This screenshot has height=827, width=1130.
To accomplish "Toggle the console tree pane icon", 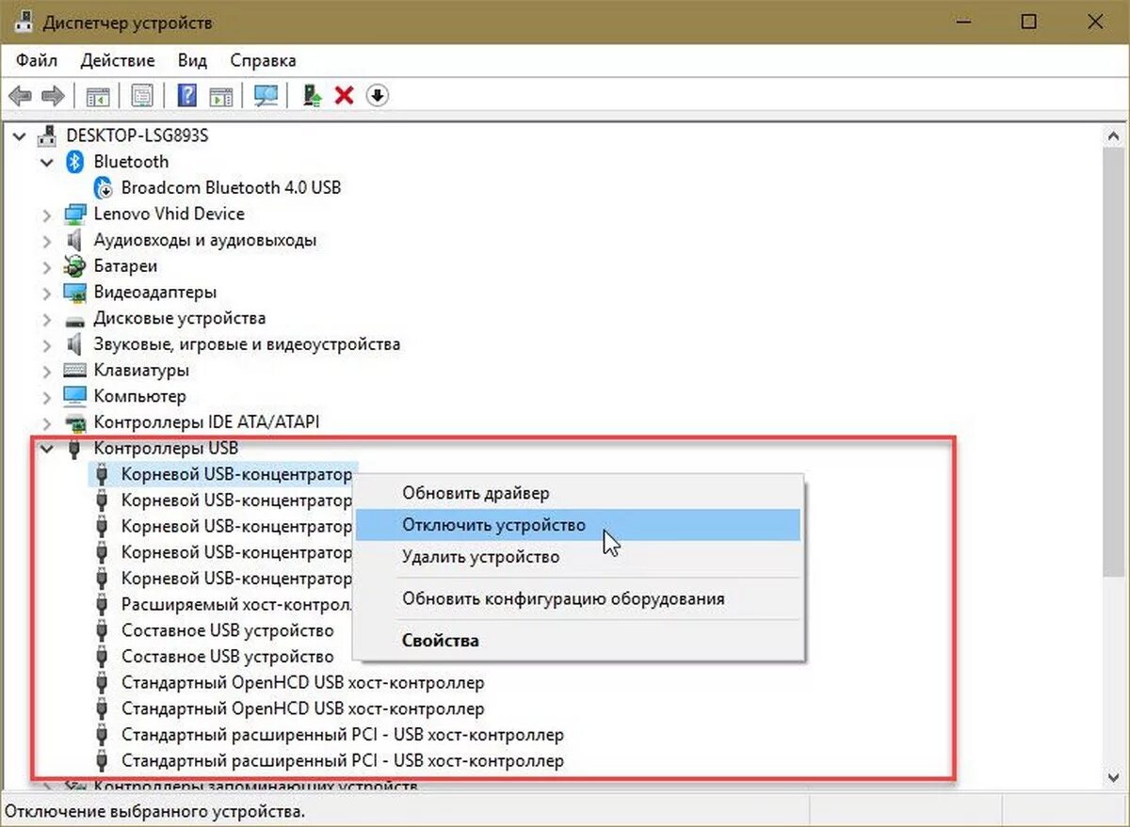I will pos(96,95).
